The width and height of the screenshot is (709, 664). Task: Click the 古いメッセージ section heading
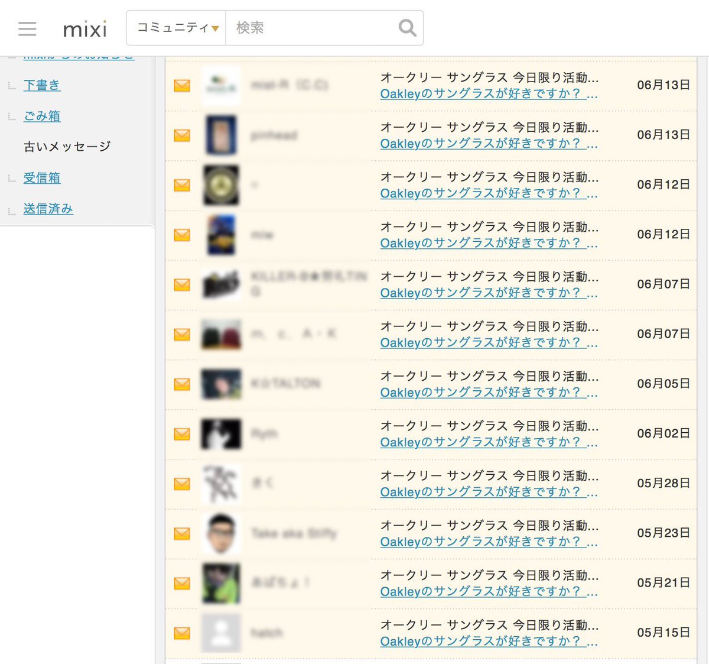67,146
